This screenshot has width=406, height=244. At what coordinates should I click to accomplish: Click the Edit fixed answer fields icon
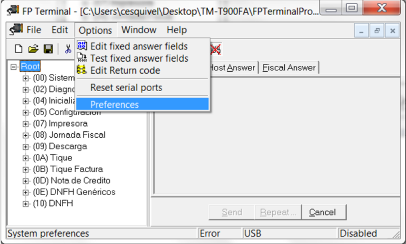coord(82,45)
